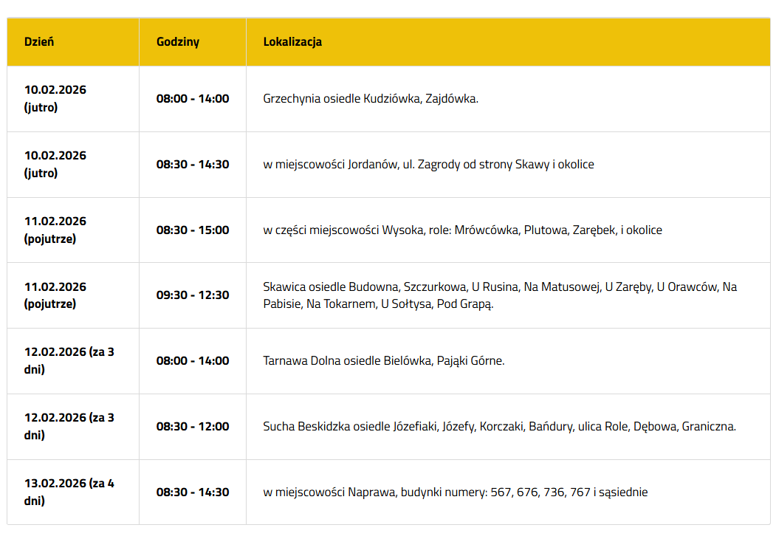Click the first 10.02.2026 (jutro) date cell
Viewport: 776px width, 539px height.
55,99
